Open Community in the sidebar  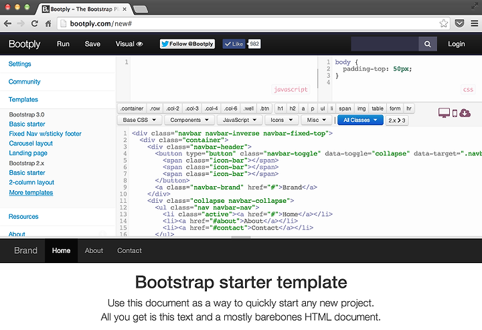(24, 82)
